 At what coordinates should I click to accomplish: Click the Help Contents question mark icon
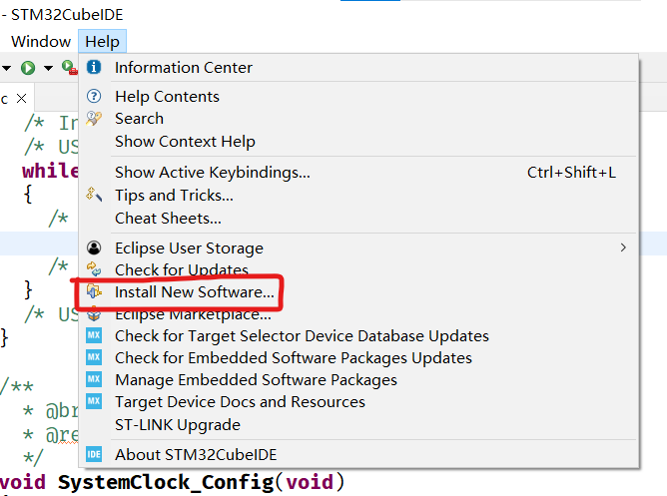[94, 97]
